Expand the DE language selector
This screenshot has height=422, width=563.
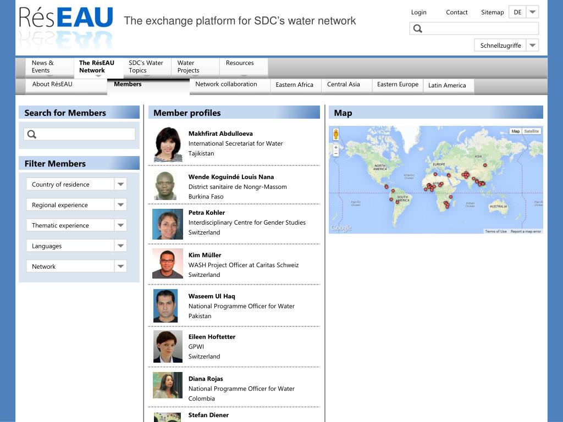532,12
